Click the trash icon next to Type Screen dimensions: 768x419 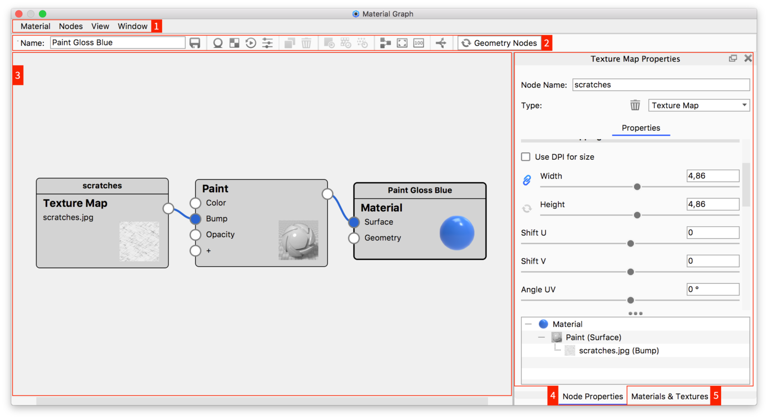click(635, 105)
